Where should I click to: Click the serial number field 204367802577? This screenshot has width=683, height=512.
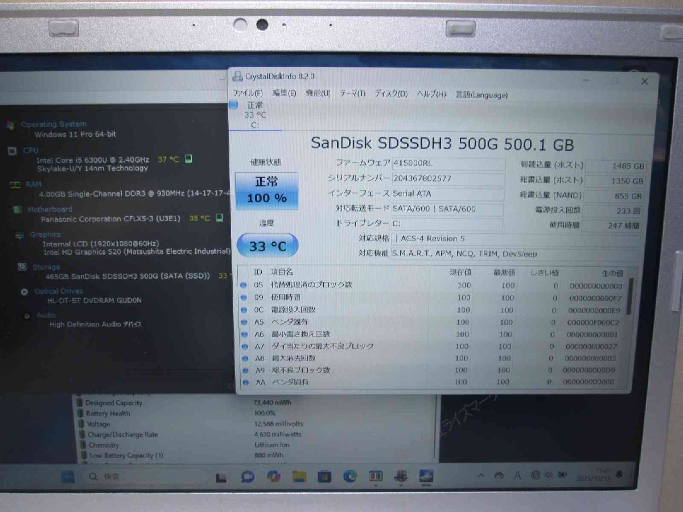448,179
